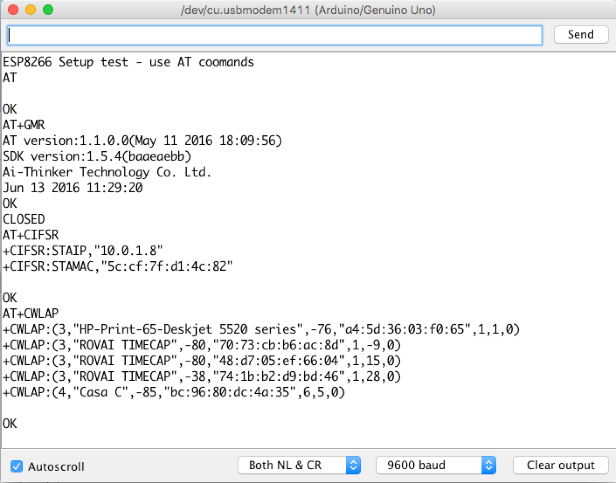Click the chevron icon on 9600 baud combo
Image resolution: width=616 pixels, height=483 pixels.
pos(489,465)
